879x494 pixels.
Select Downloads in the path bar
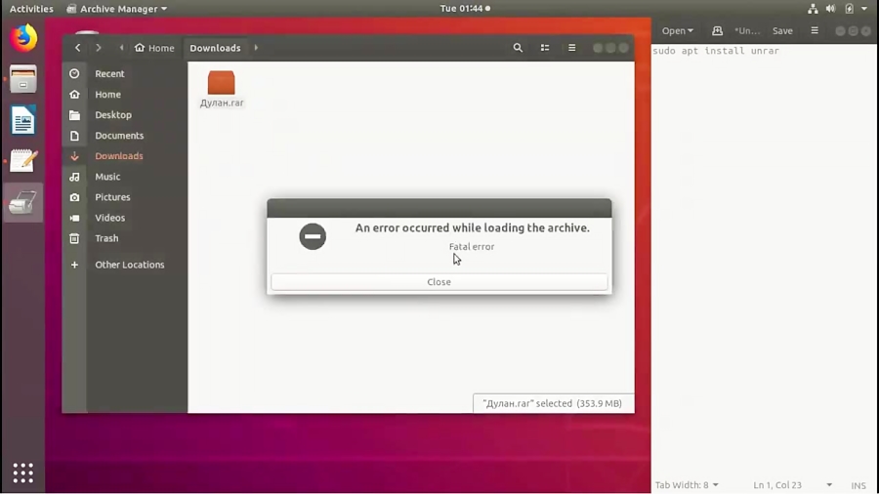[215, 48]
